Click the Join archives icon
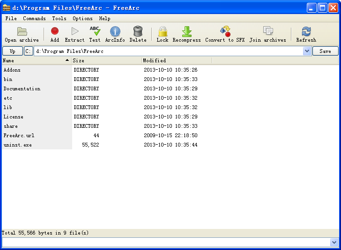341x250 pixels. [x=268, y=30]
